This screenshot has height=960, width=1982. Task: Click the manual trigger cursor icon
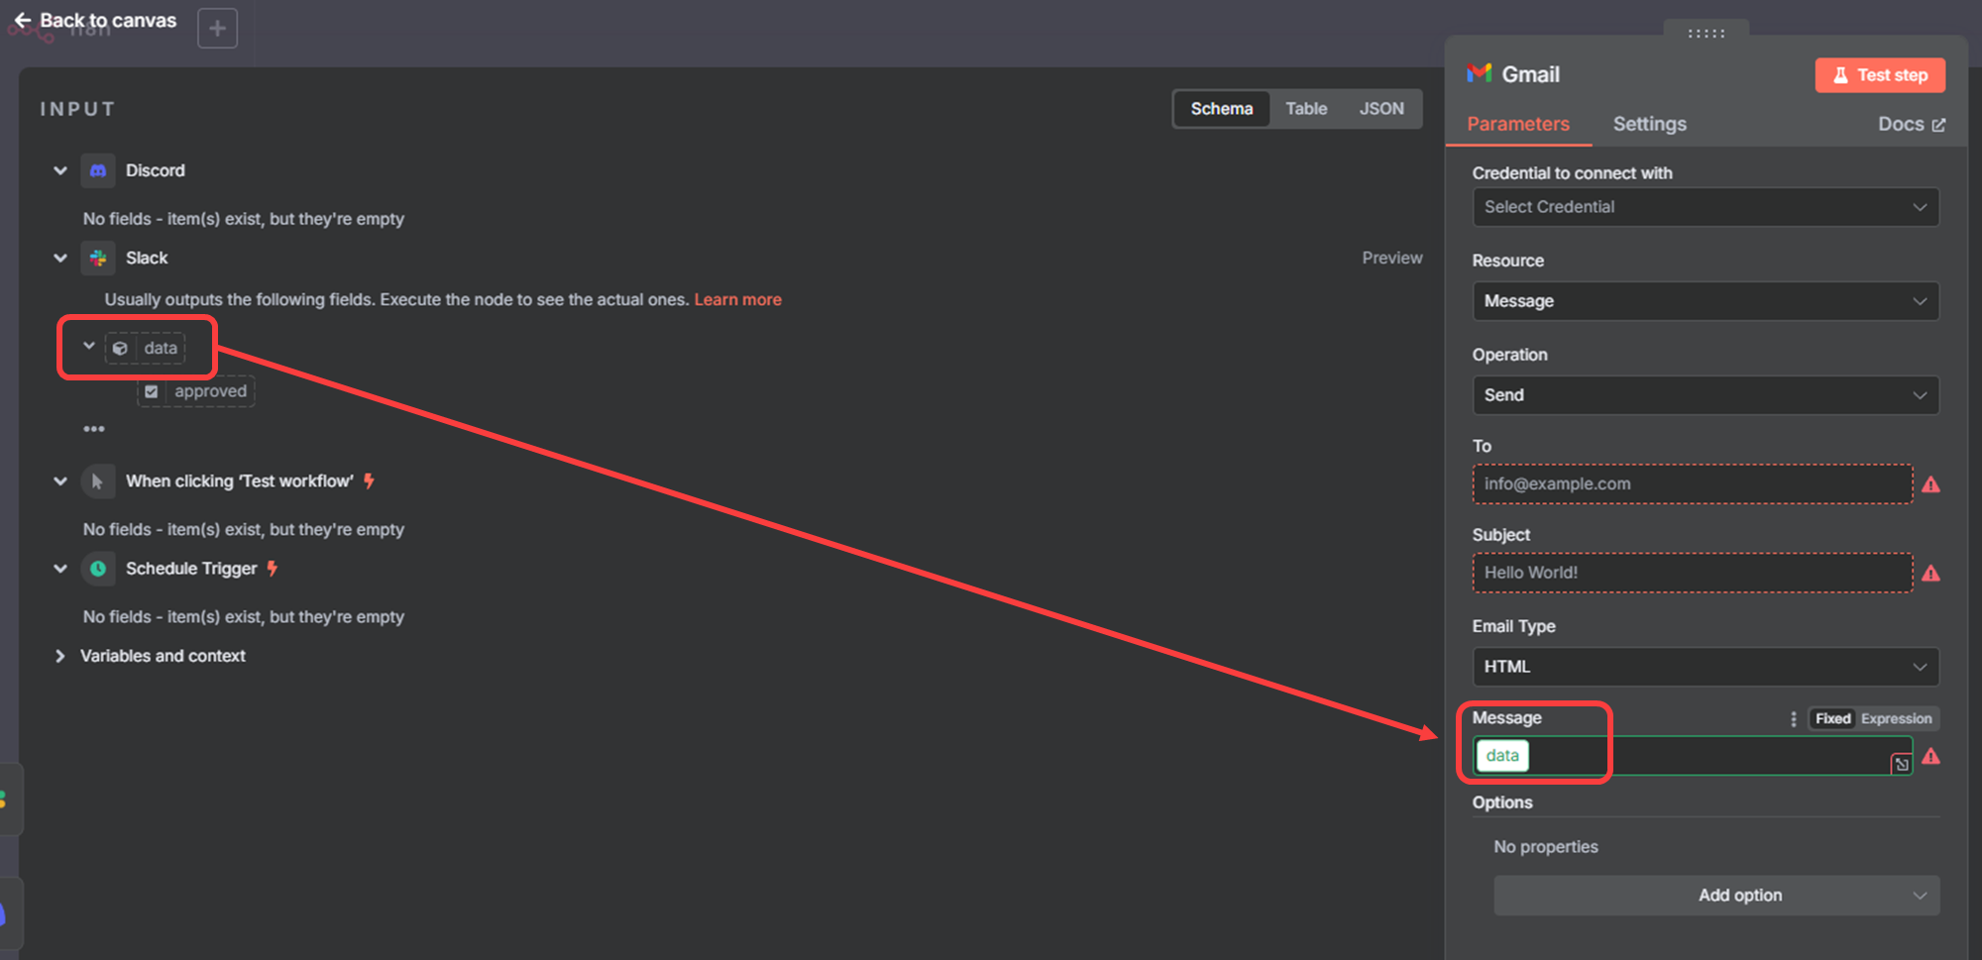(98, 481)
